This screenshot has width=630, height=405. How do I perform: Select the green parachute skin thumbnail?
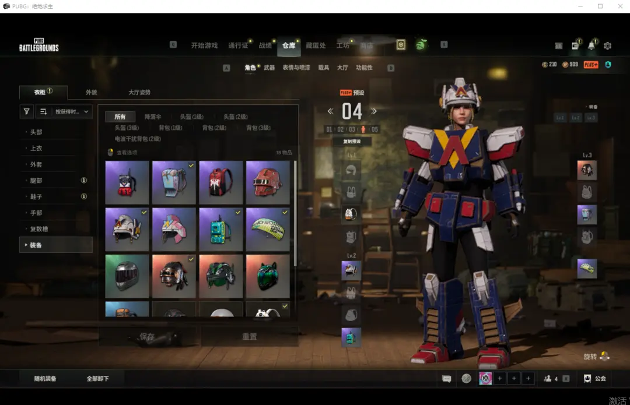[268, 229]
